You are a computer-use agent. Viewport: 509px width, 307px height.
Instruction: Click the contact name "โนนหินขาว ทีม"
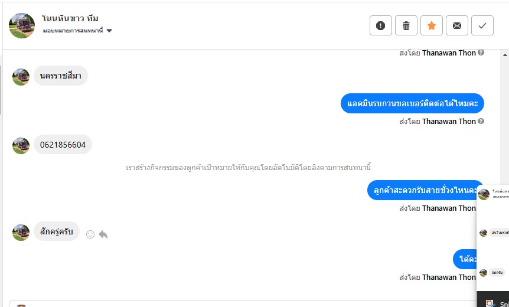pos(70,18)
